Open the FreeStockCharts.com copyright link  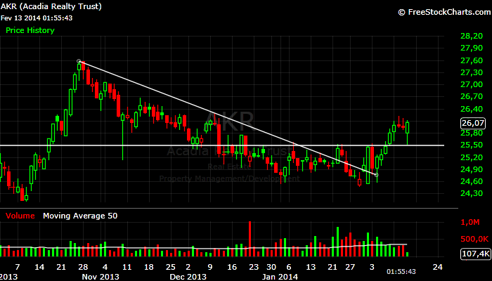(x=444, y=12)
